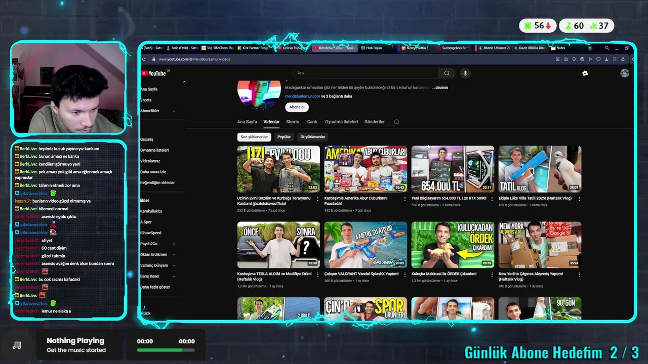Open the mendeburlemur.com link

pos(302,96)
